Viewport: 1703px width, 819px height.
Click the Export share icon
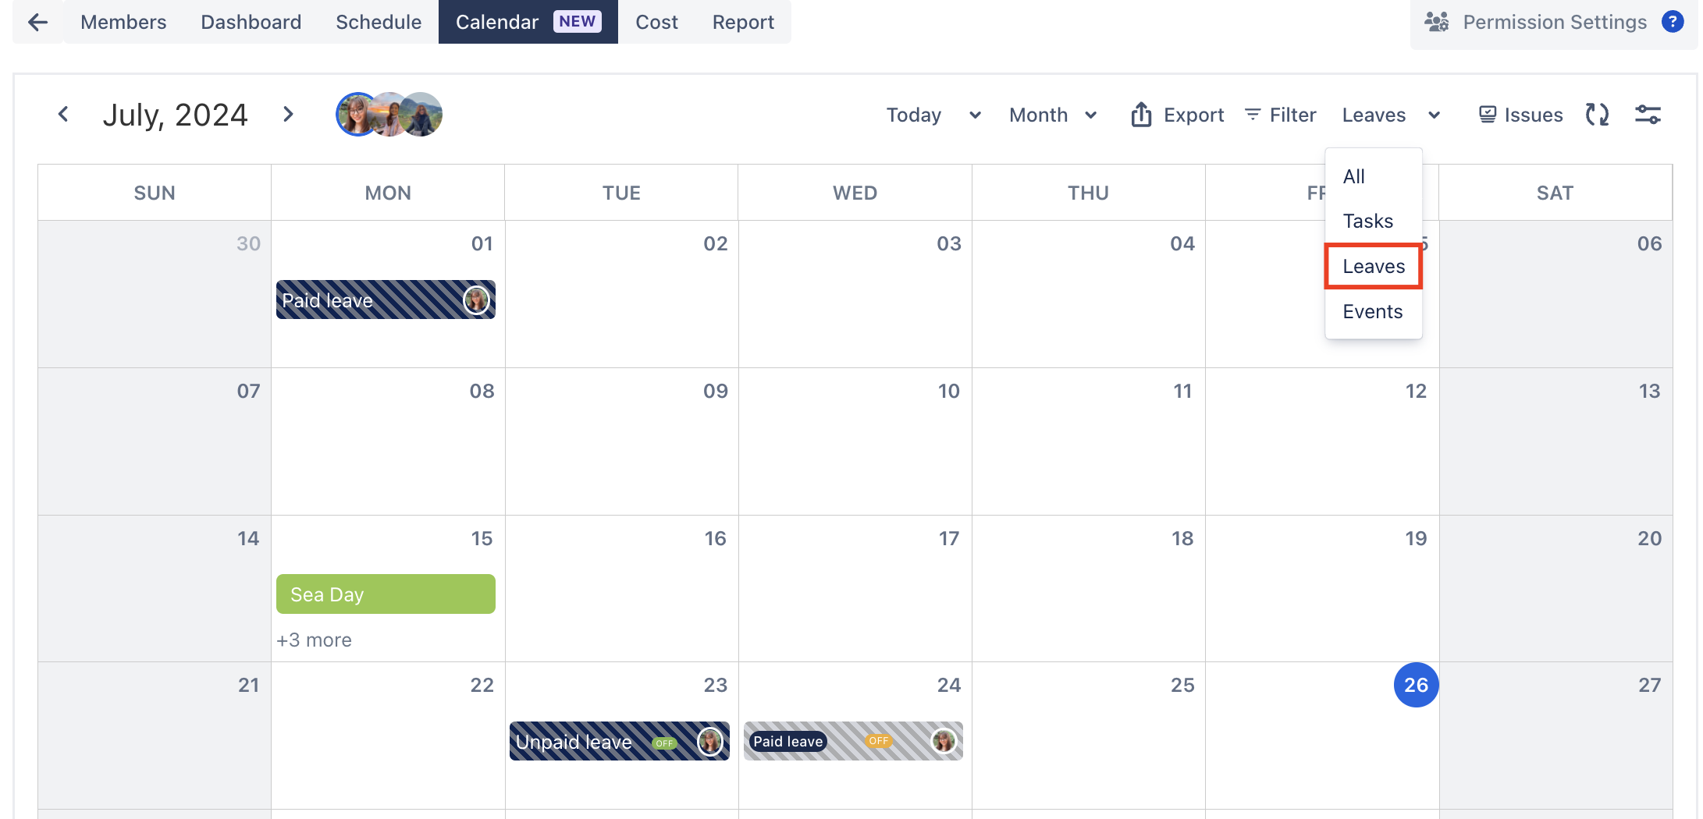click(x=1141, y=115)
